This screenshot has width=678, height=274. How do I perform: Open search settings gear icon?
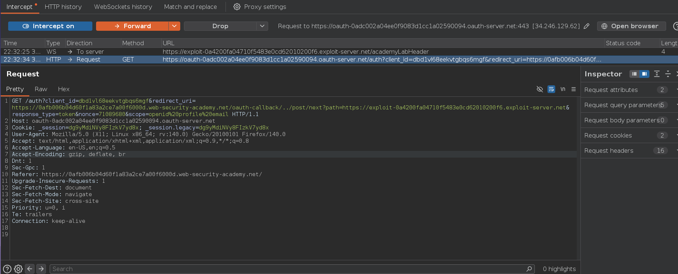[x=18, y=269]
